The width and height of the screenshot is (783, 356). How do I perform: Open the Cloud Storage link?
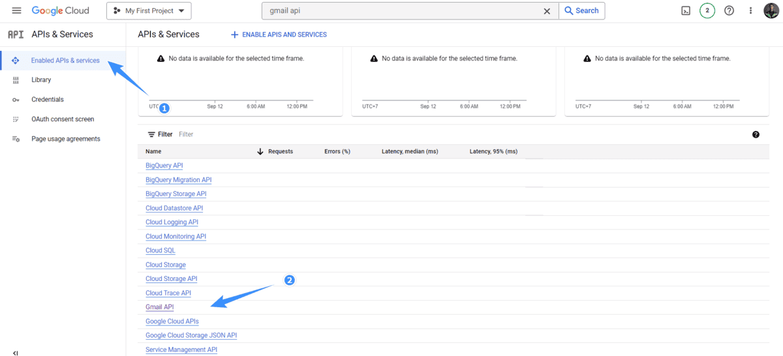166,265
